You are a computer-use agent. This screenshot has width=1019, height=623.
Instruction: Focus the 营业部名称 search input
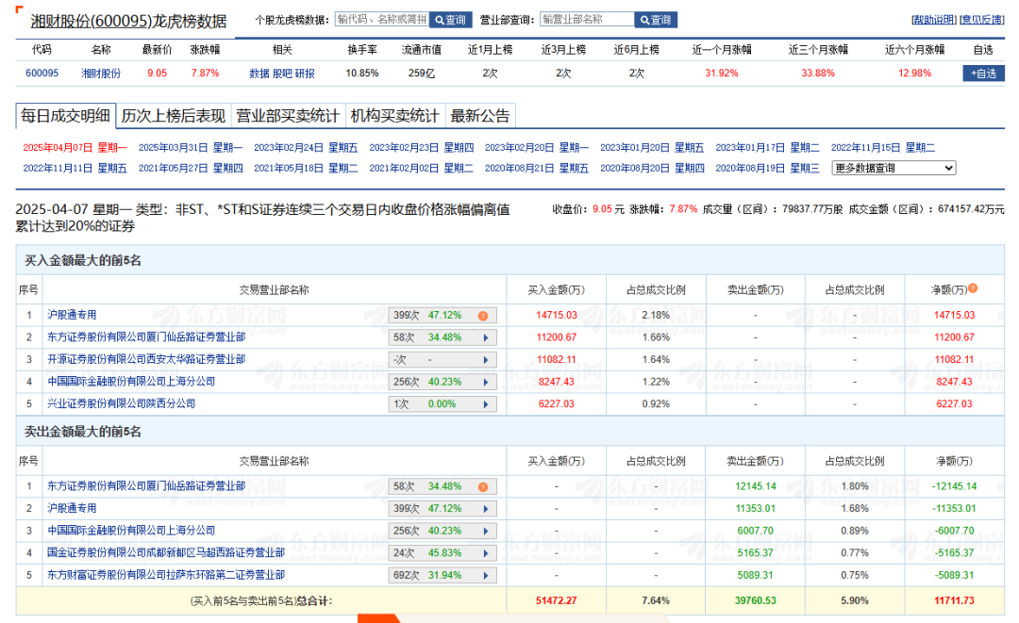[x=587, y=20]
